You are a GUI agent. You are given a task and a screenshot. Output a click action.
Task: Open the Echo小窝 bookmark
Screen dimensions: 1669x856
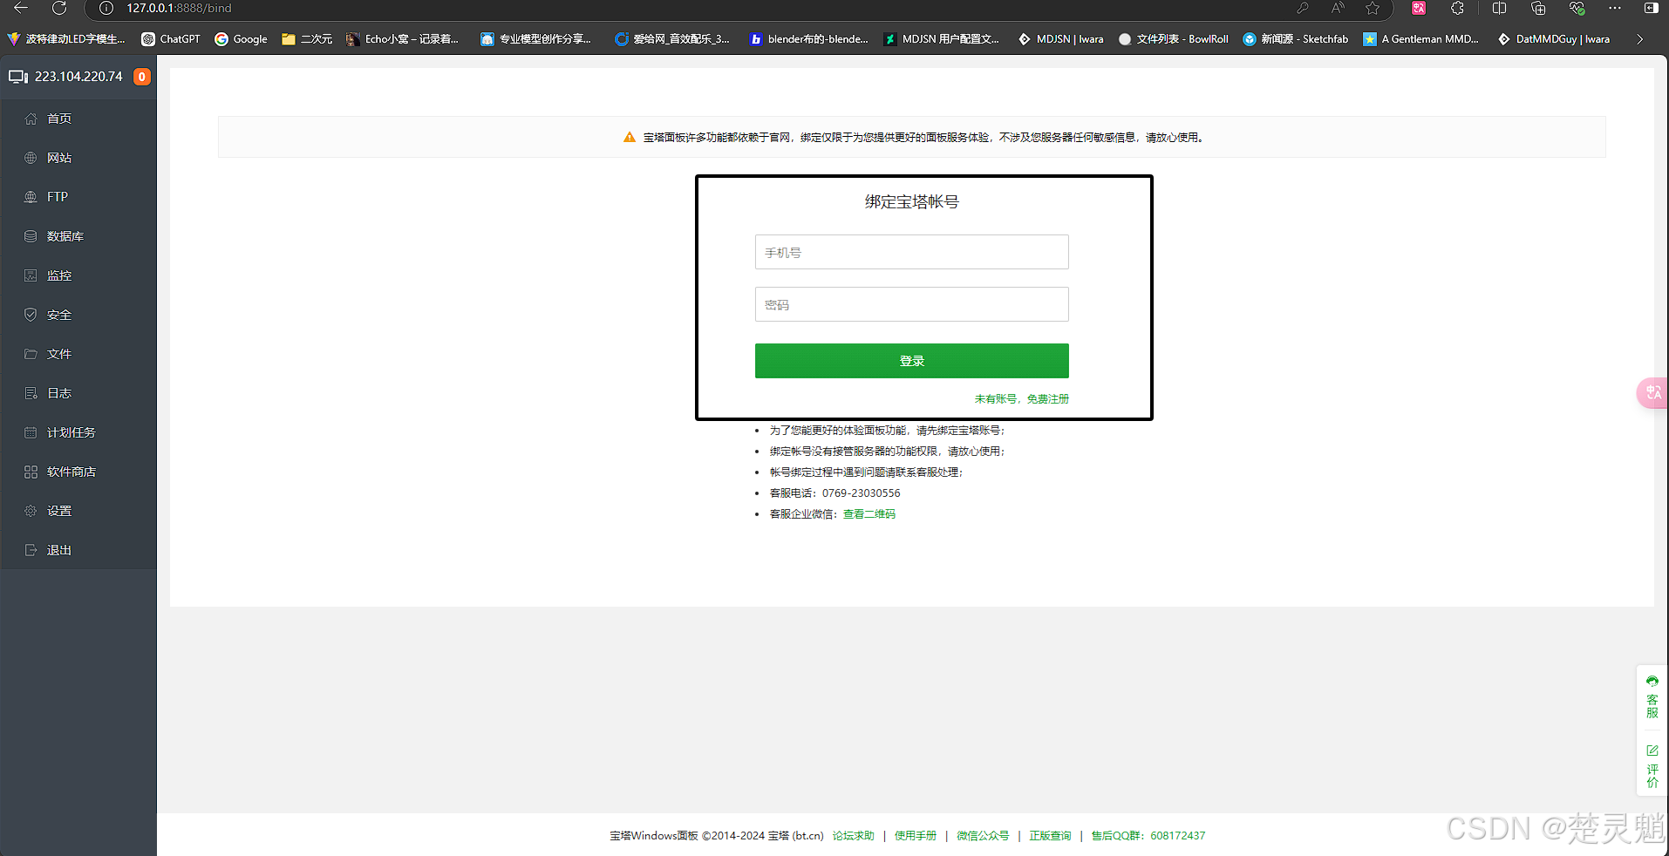tap(402, 39)
